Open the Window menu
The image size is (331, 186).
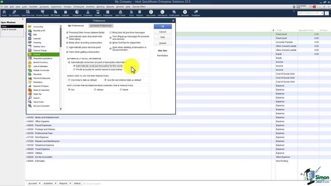[x=120, y=7]
